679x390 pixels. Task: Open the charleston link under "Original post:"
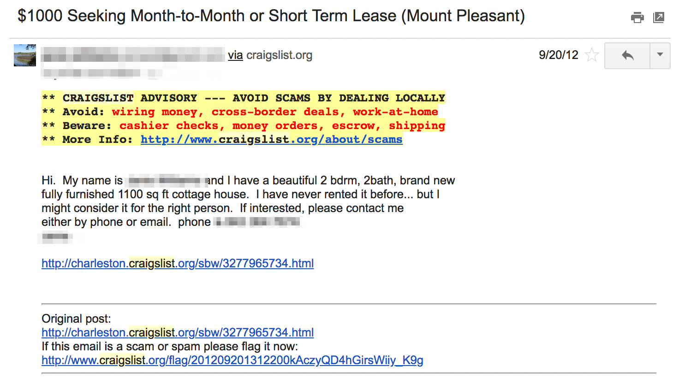(x=178, y=332)
